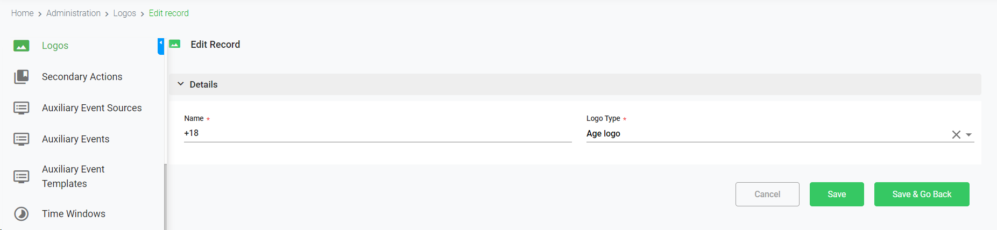This screenshot has width=997, height=230.
Task: Select Time Windows in sidebar
Action: [74, 214]
